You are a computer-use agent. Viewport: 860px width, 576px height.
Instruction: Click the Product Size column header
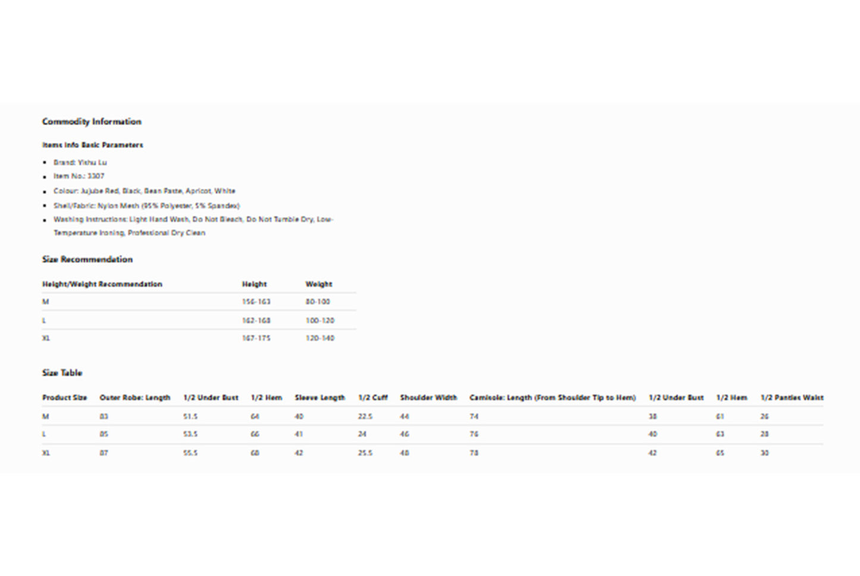[x=64, y=397]
